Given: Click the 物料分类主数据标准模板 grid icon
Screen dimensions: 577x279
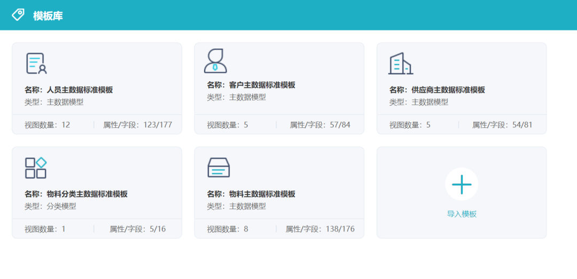Looking at the screenshot, I should click(x=36, y=168).
